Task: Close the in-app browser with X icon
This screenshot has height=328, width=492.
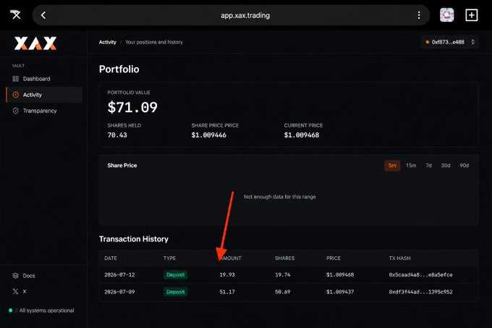Action: click(x=16, y=14)
